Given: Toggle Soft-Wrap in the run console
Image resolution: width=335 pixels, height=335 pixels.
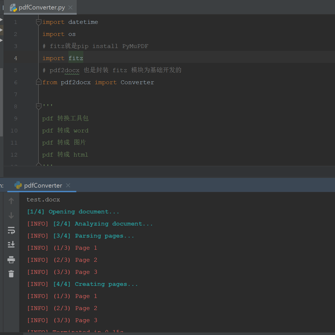Looking at the screenshot, I should coord(11,230).
